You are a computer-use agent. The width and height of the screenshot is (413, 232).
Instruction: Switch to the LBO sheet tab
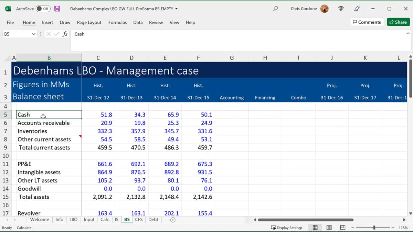[74, 220]
